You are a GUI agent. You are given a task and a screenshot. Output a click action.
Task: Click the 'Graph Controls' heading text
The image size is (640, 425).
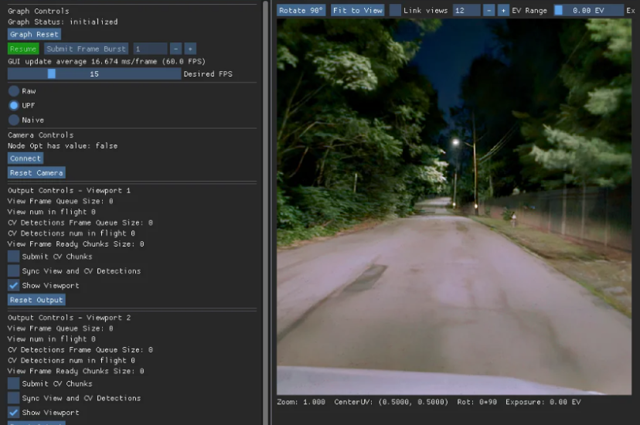point(39,11)
